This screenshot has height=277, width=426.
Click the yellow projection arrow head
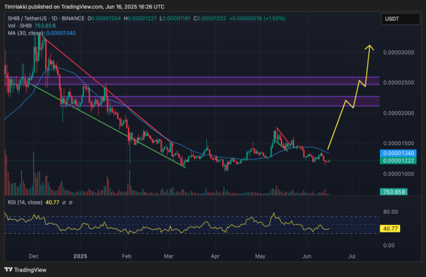pos(369,48)
